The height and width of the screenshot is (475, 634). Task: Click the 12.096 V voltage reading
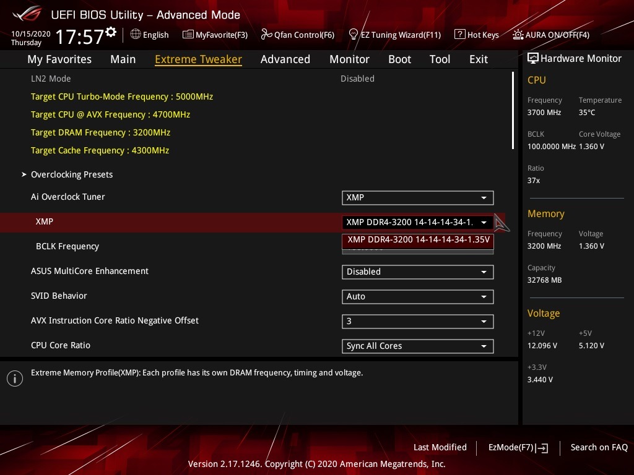pos(542,346)
